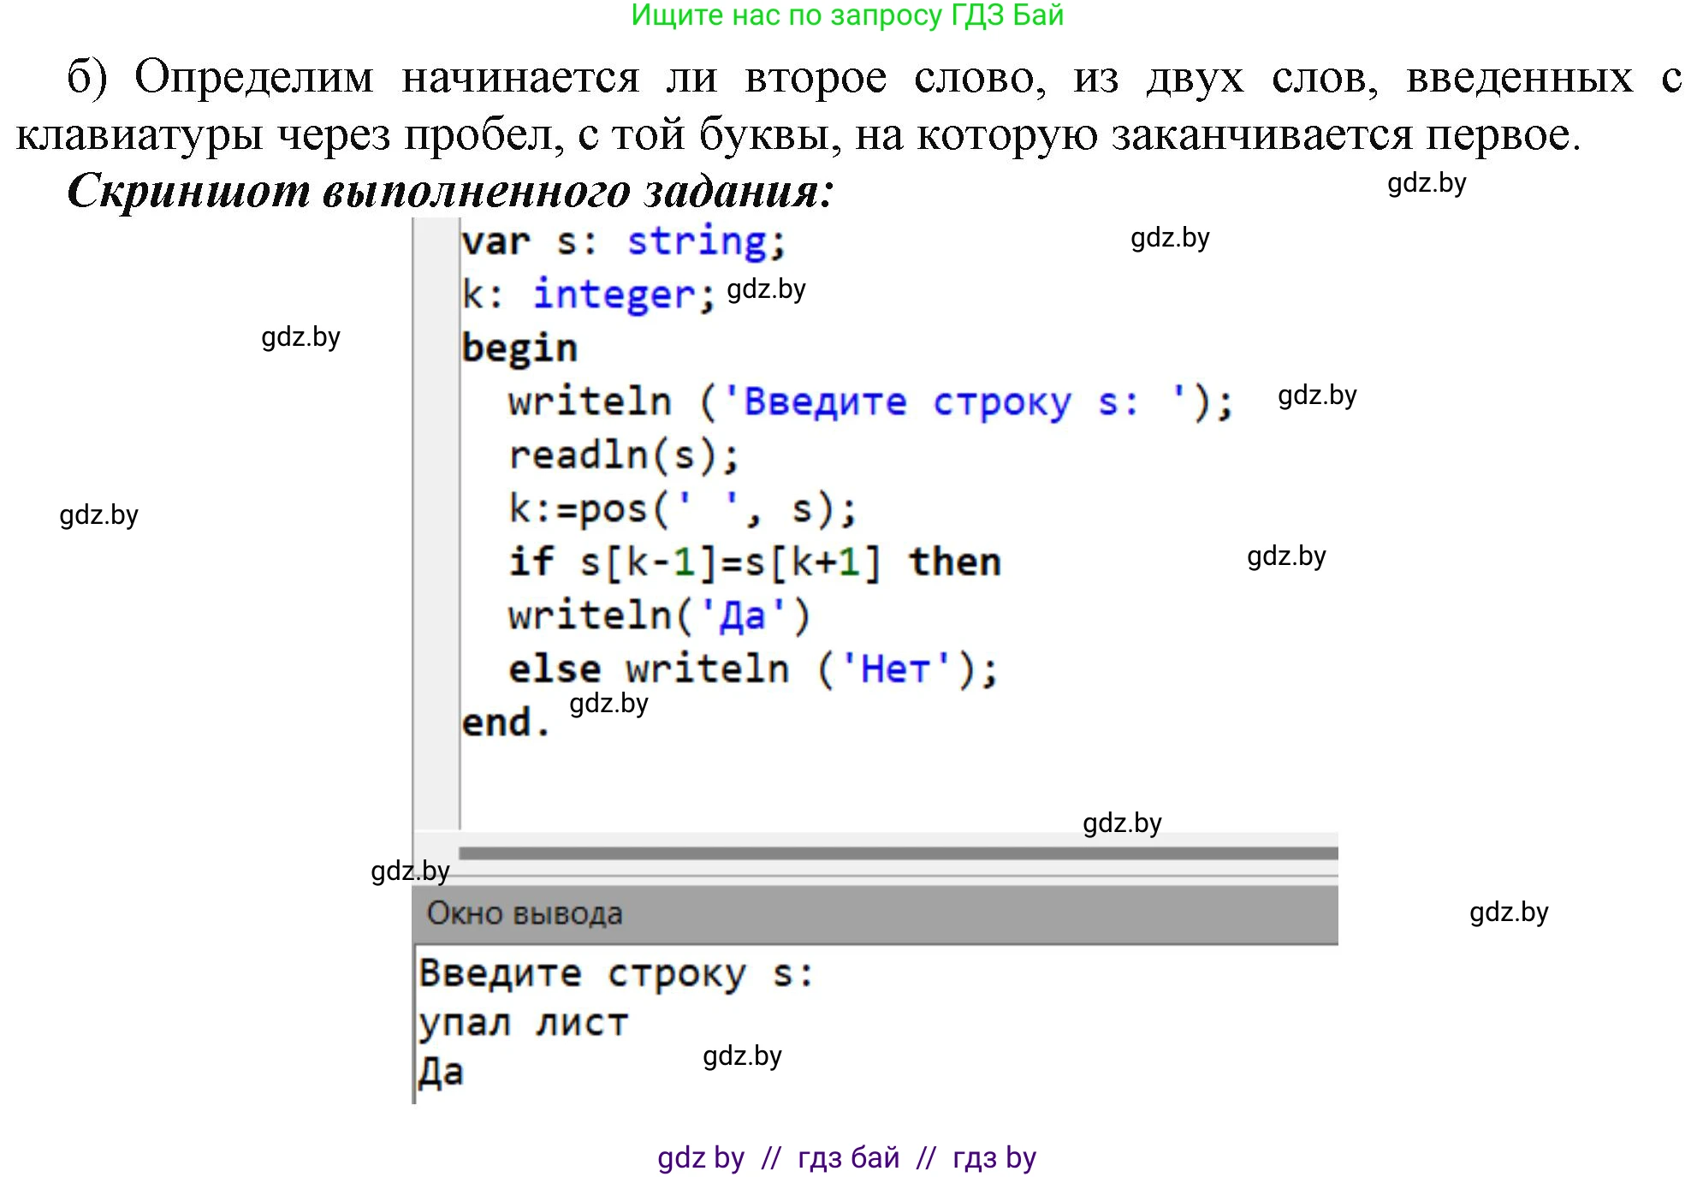The image size is (1697, 1177).
Task: Click the else writeln ('Нет') line
Action: [x=752, y=669]
